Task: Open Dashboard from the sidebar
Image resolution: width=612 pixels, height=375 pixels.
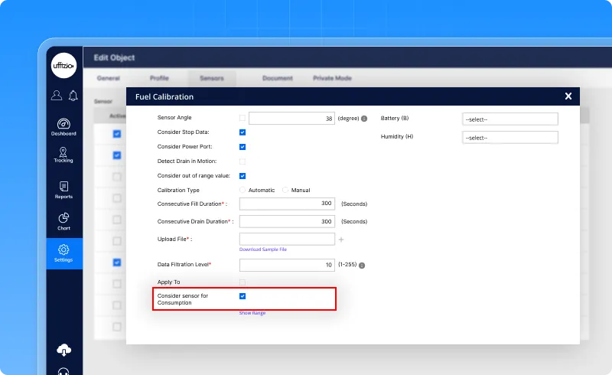Action: (x=63, y=126)
